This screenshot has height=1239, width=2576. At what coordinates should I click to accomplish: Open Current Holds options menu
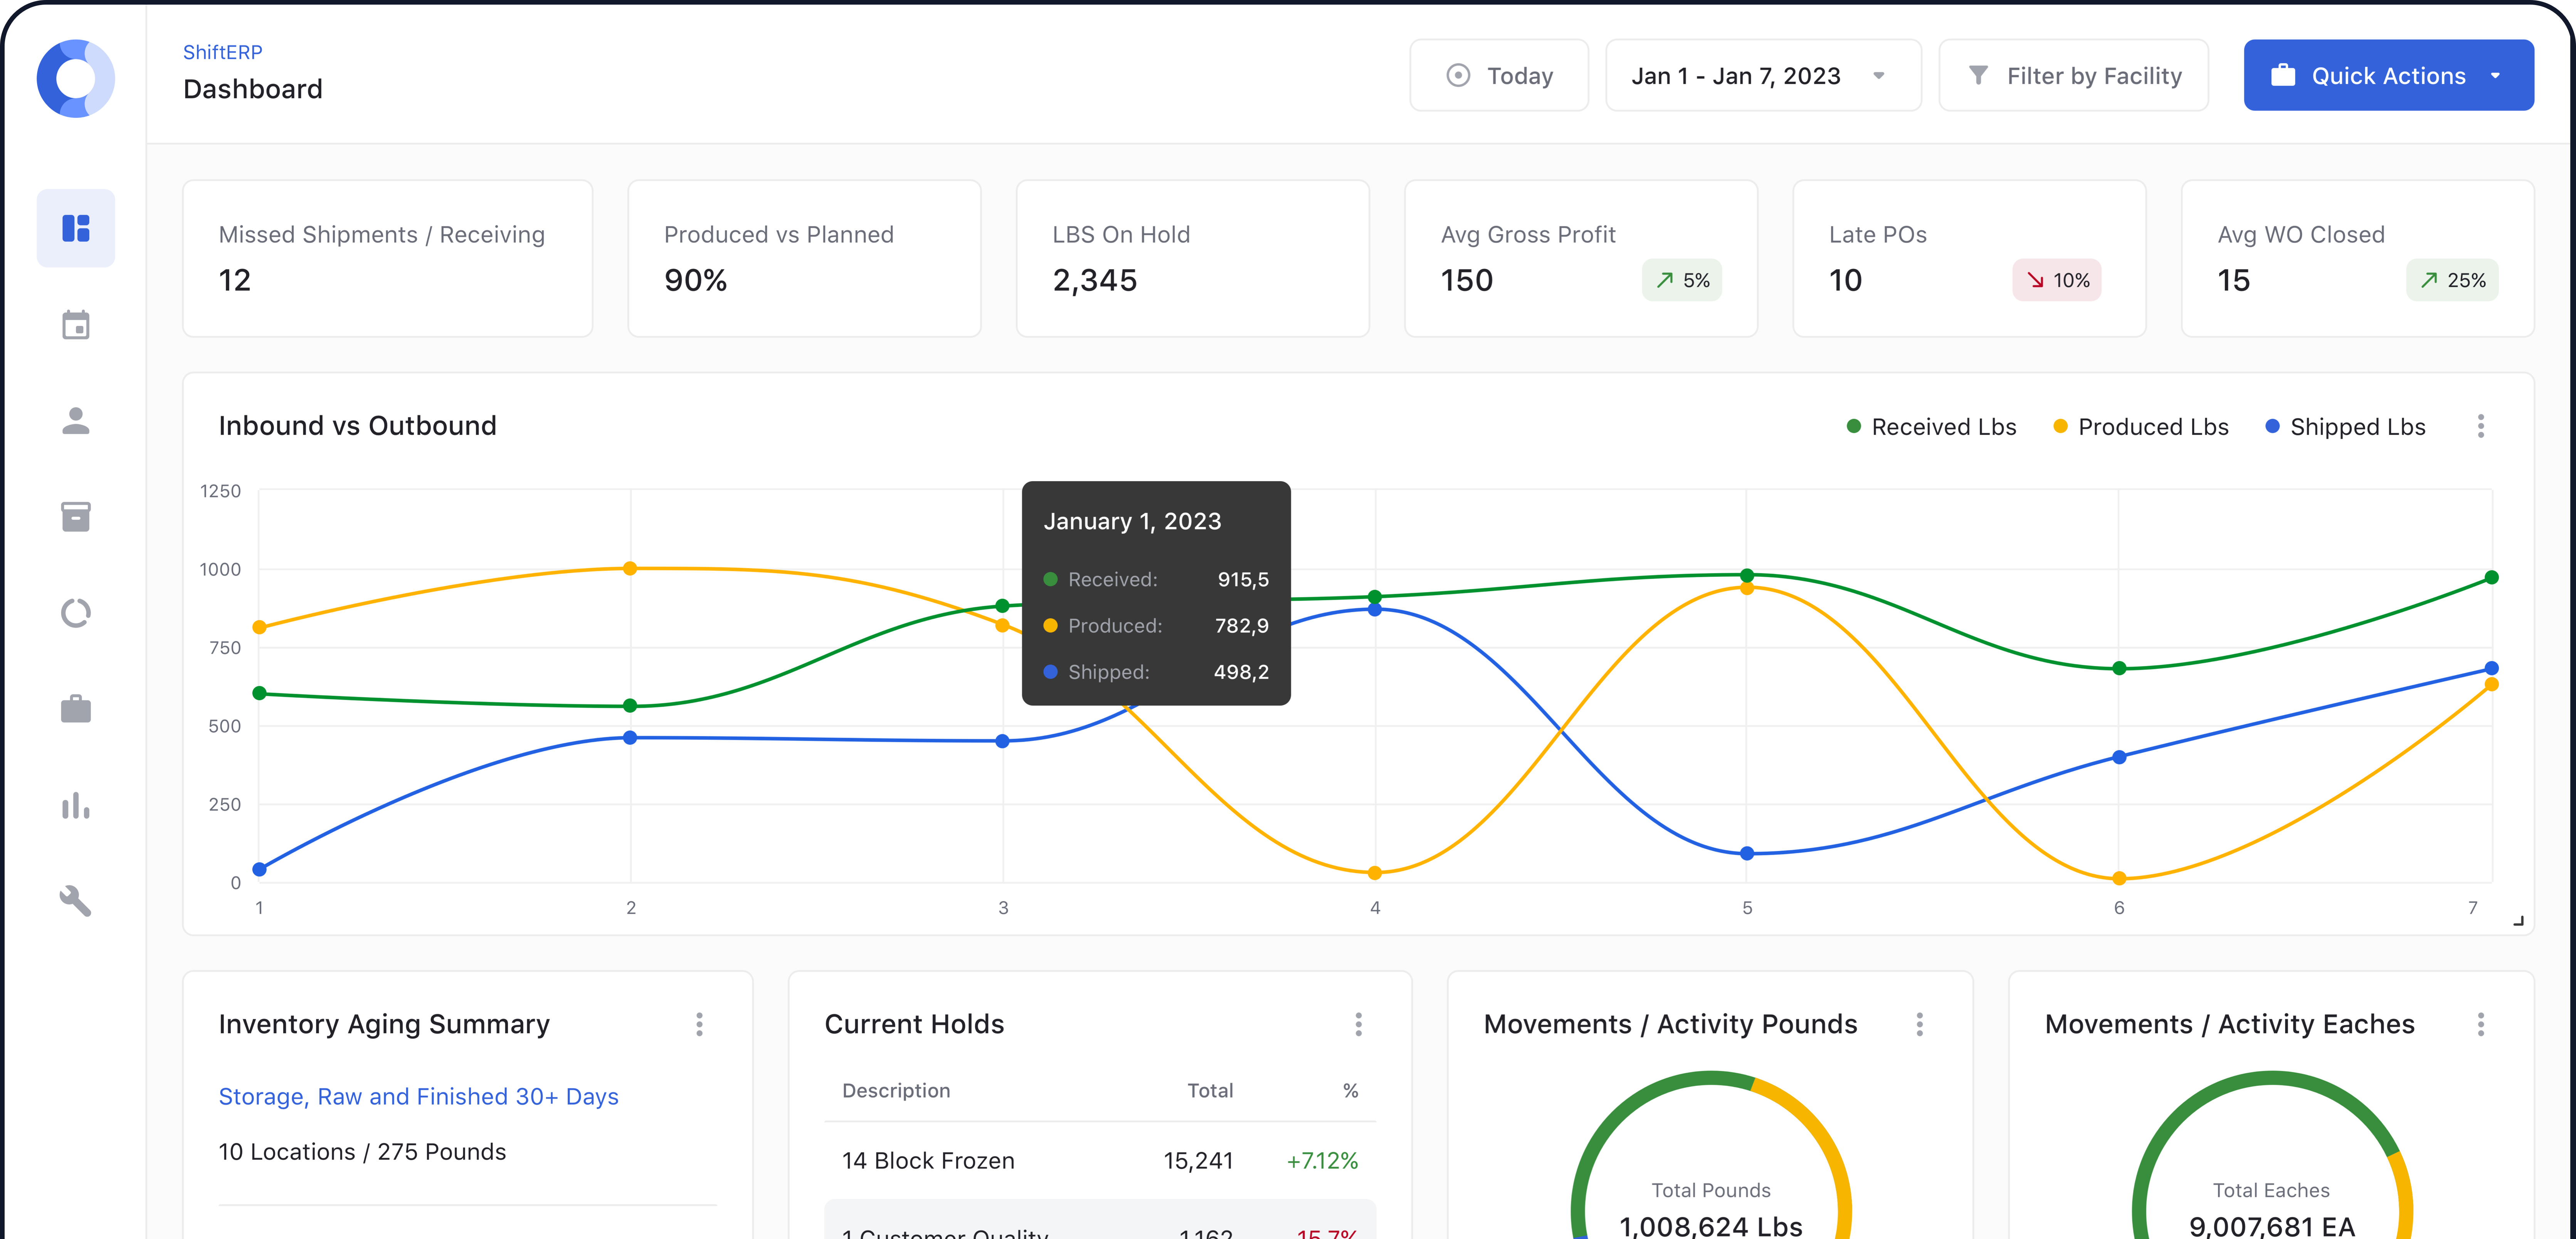(x=1358, y=1024)
